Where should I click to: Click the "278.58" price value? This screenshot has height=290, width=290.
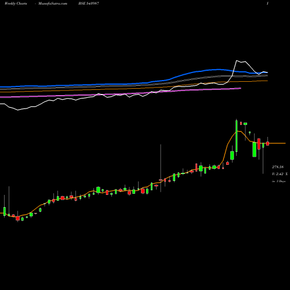tap(278, 167)
